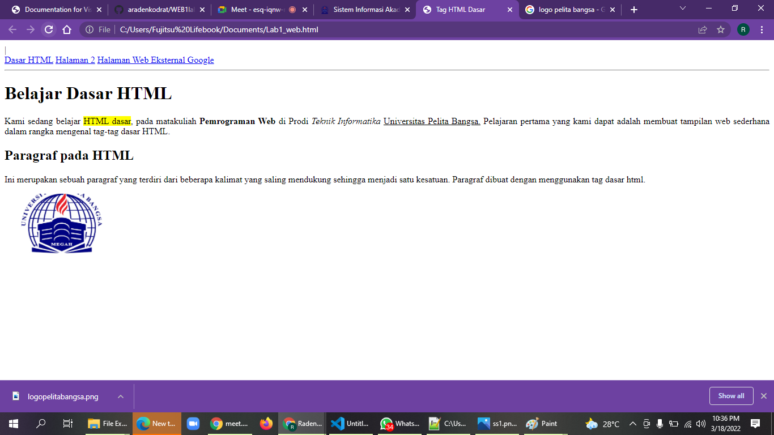774x435 pixels.
Task: Switch to Documentation for Visual Studio tab
Action: click(x=57, y=10)
